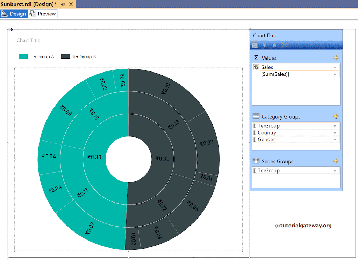Screen dimensions: 358x259
Task: Click the Show Properties icon in Chart Data toolbar
Action: [x=255, y=45]
